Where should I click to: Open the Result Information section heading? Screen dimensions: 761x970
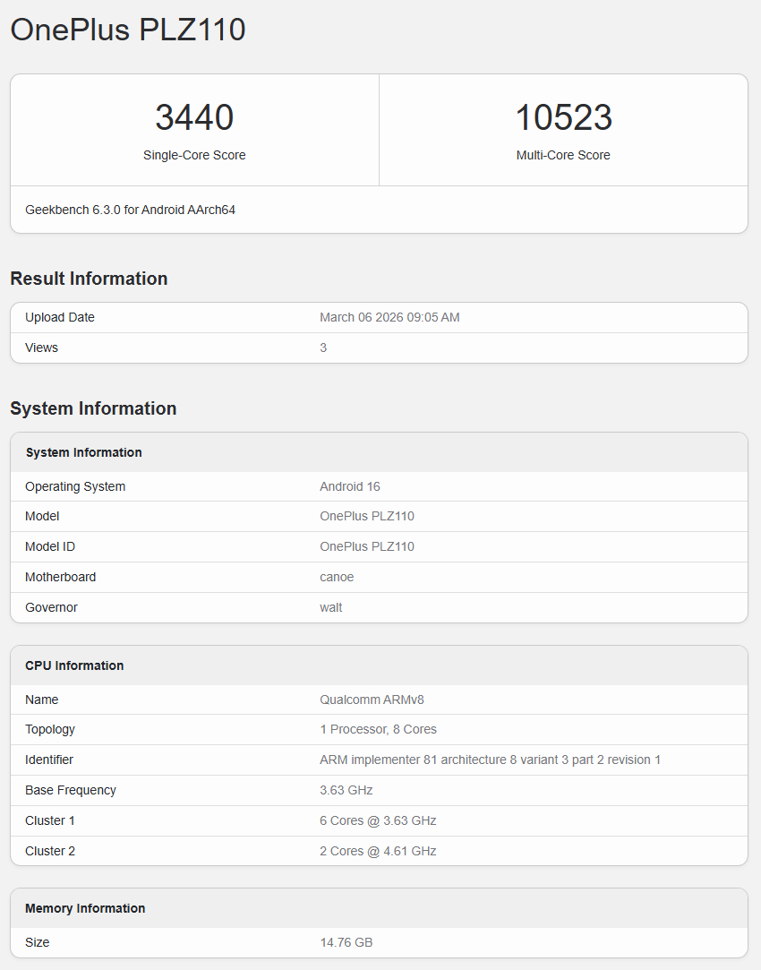89,279
